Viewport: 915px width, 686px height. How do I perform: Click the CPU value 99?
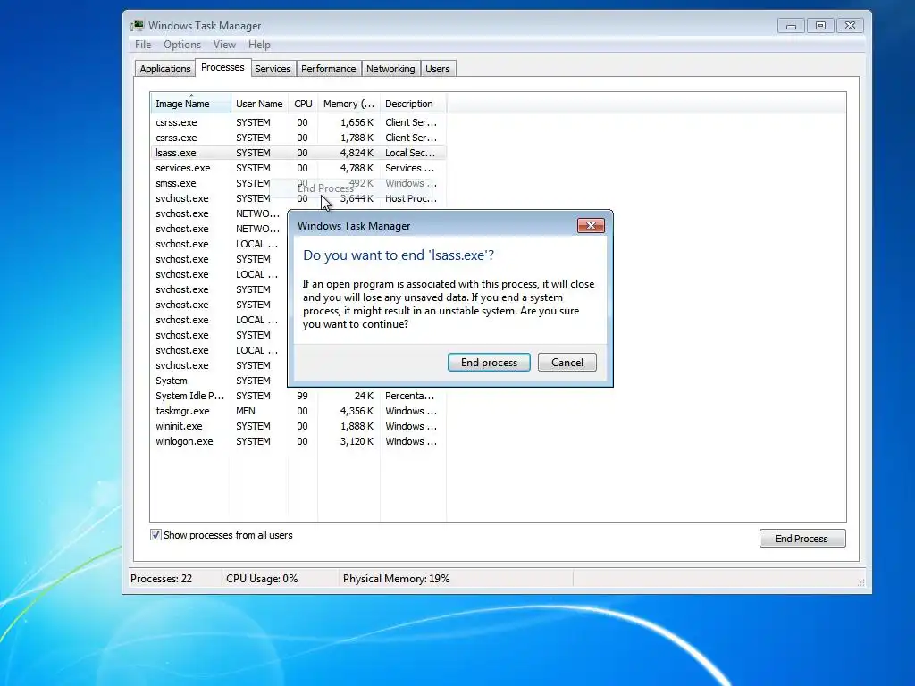click(x=302, y=396)
